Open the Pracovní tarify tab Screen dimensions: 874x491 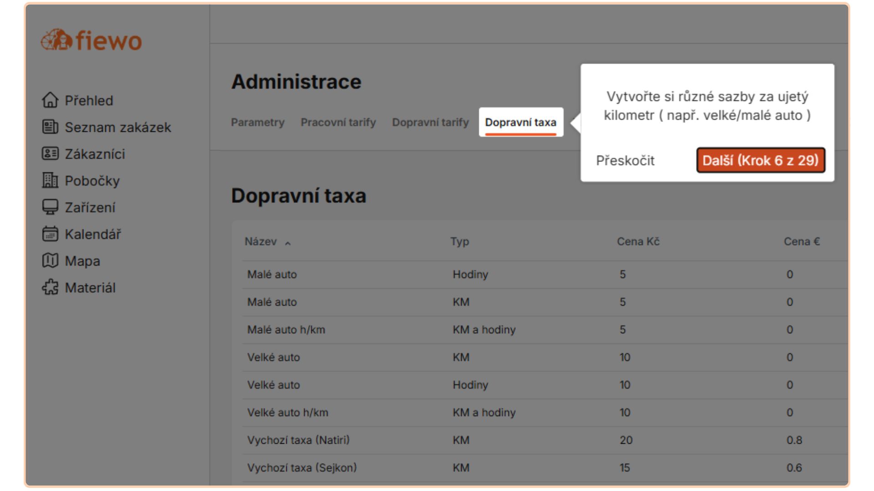(338, 122)
